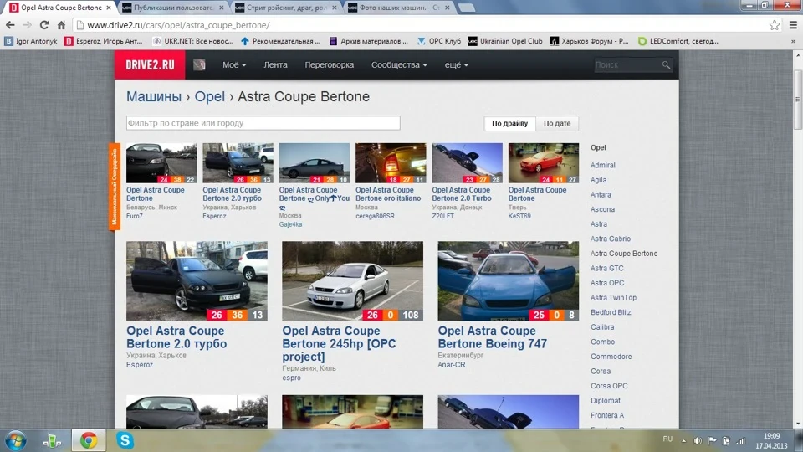The image size is (803, 452).
Task: Click the filter by country or city field
Action: click(263, 123)
